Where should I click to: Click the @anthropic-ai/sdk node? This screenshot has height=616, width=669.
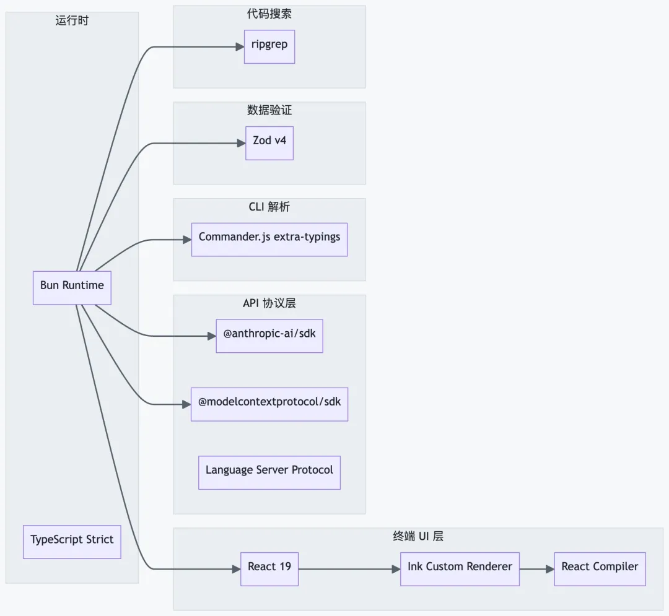click(x=269, y=336)
